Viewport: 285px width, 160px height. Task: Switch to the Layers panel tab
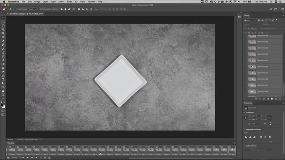[246, 16]
